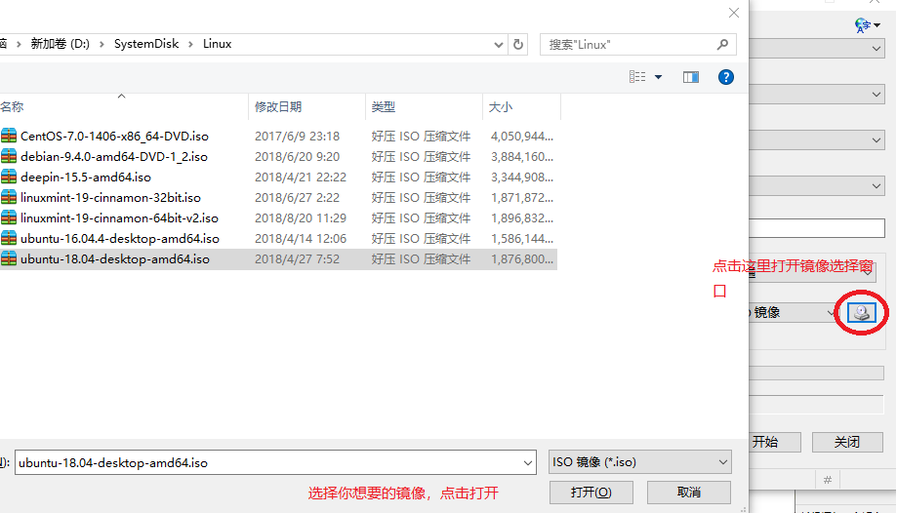This screenshot has height=513, width=897.
Task: Click the ubuntu-16.04.4 iso file icon
Action: pyautogui.click(x=9, y=239)
